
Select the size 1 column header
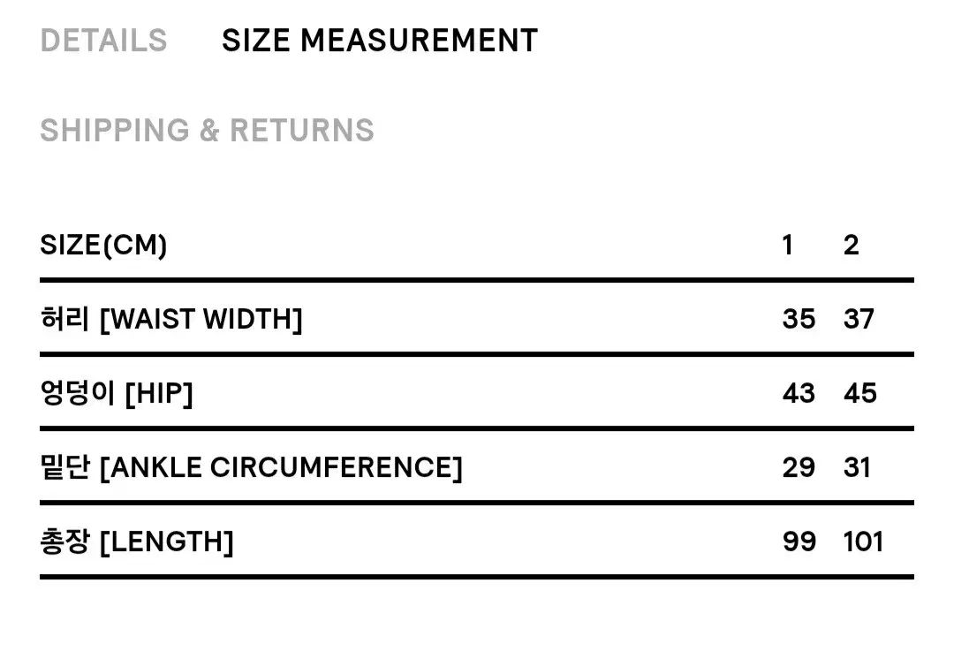(x=787, y=246)
